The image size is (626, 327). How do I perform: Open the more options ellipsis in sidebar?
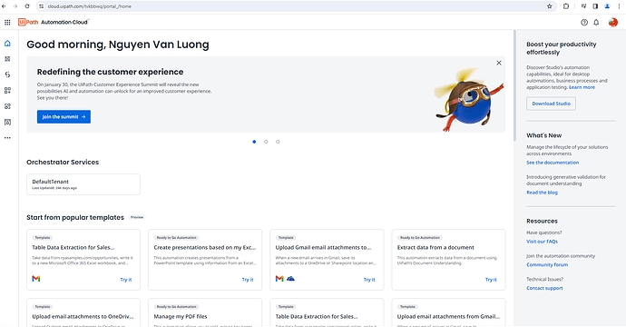[x=7, y=138]
